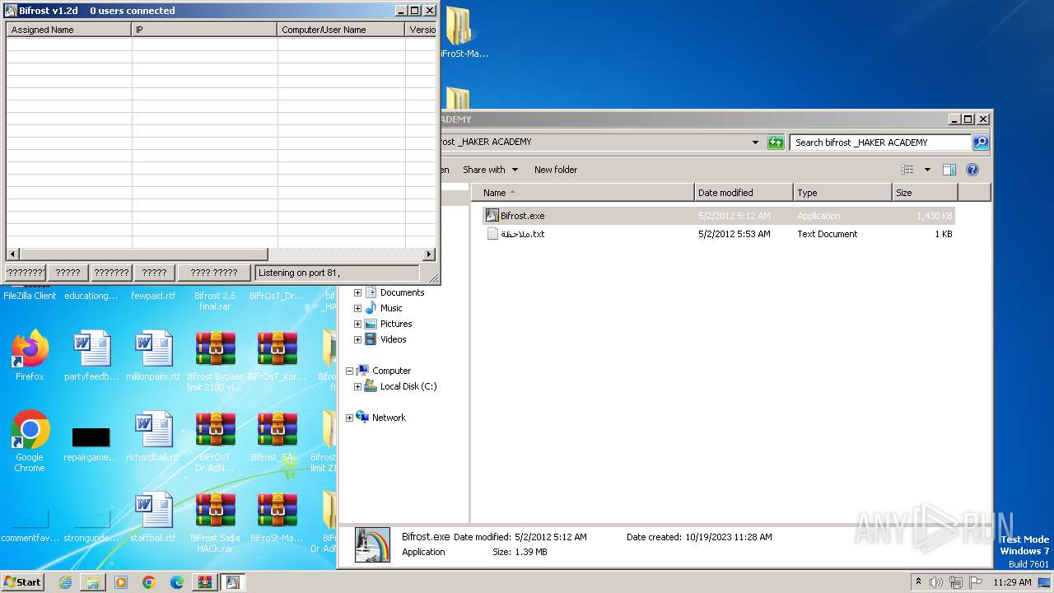
Task: Click the green refresh button beside address bar
Action: pyautogui.click(x=776, y=142)
